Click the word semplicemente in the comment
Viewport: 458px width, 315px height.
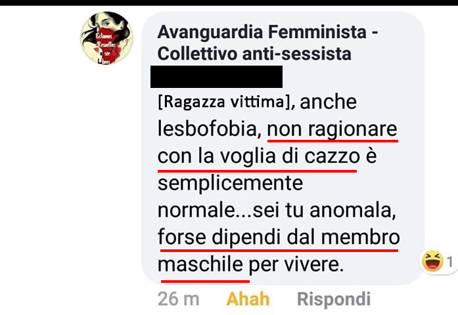pos(230,184)
